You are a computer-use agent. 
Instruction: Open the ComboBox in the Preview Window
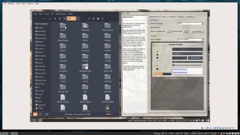[187, 54]
